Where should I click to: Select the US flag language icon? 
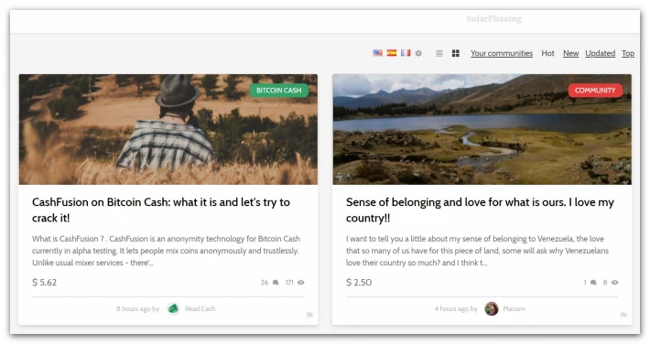377,53
